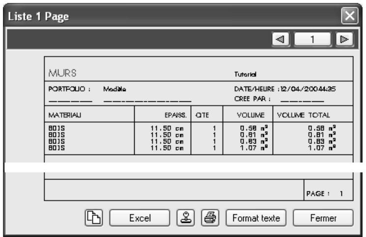366x237 pixels.
Task: Click the MATERIAU column header
Action: [x=65, y=115]
